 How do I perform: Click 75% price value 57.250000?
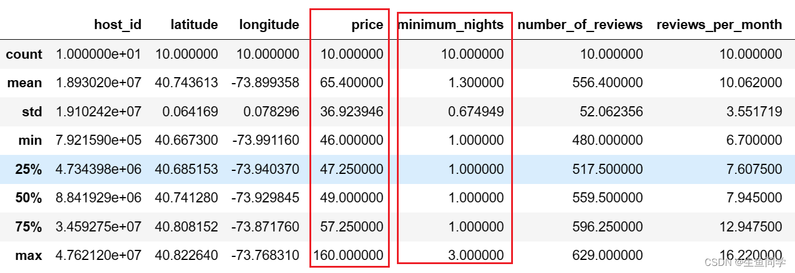[x=352, y=226]
